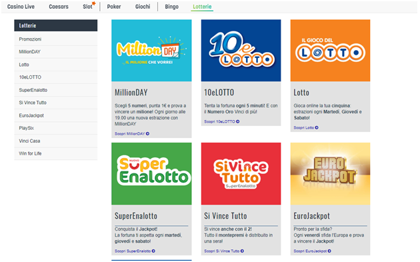
Task: Open the Bingo tab
Action: 172,7
